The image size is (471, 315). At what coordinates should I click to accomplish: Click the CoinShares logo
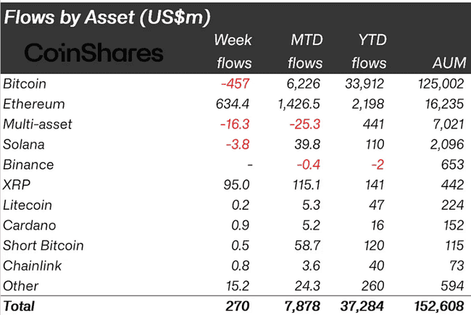pos(93,53)
